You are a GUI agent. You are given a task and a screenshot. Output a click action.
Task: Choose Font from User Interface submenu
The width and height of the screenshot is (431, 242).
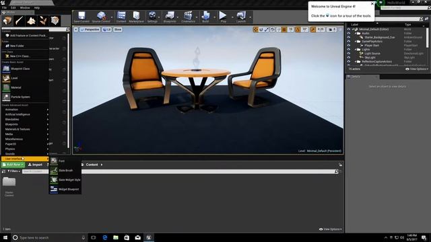click(65, 161)
